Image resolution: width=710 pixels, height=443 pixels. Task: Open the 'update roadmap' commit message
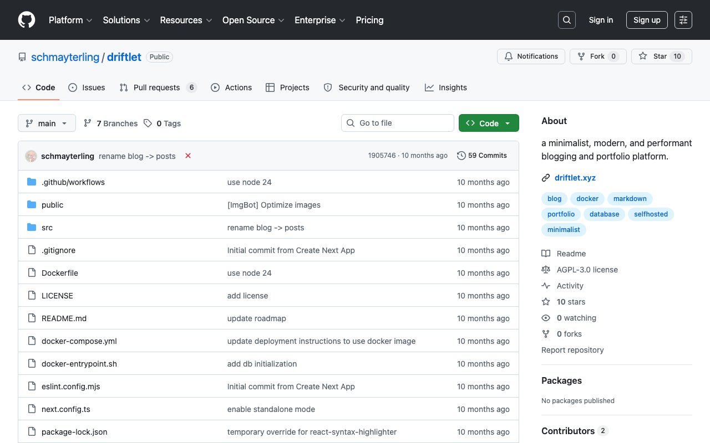[257, 318]
